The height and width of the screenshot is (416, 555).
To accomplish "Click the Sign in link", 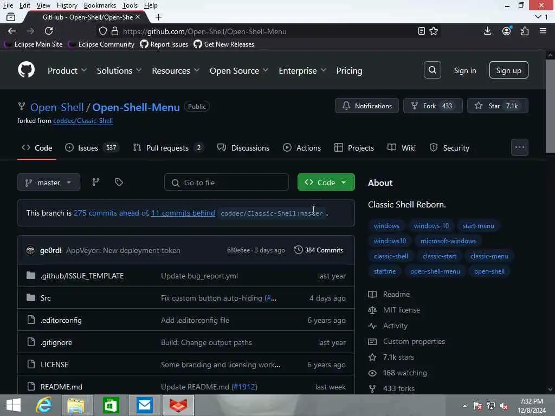I will [464, 70].
